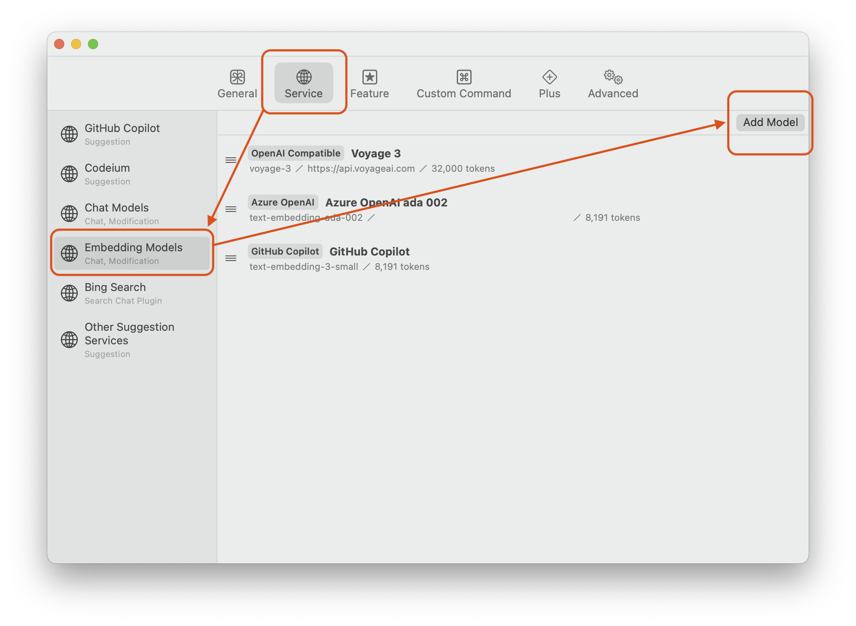
Task: Click Azure OpenAI ada 002 reorder handle
Action: [x=231, y=209]
